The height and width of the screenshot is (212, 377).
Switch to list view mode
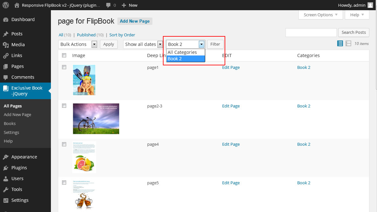[x=340, y=43]
